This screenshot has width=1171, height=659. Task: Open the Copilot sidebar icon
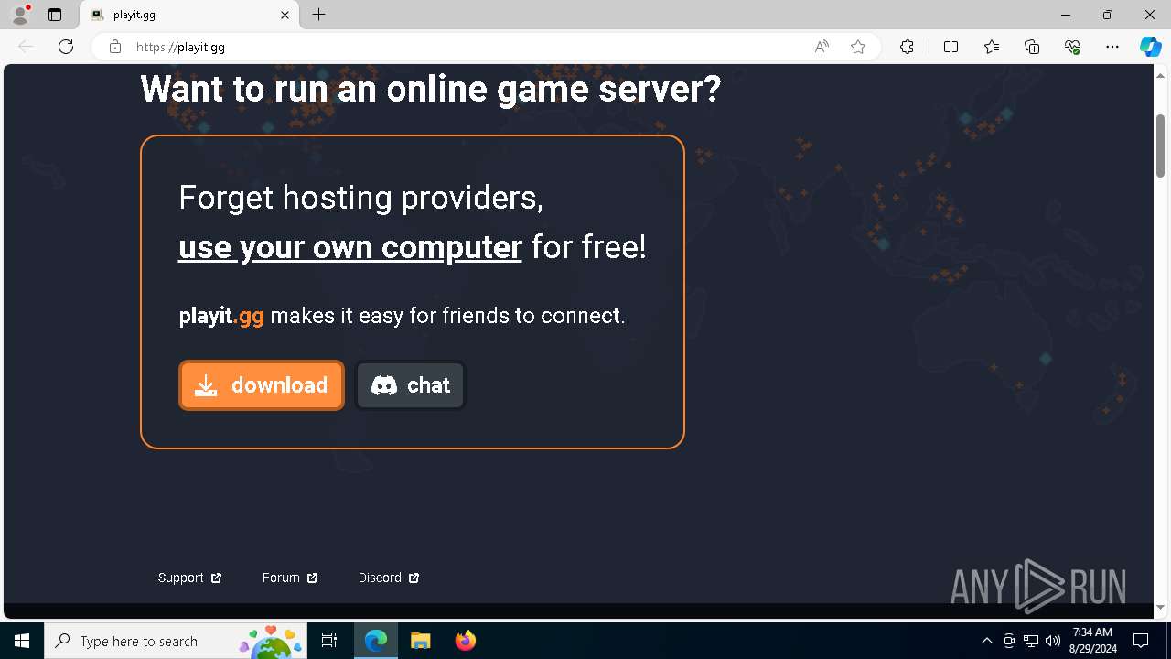1150,47
